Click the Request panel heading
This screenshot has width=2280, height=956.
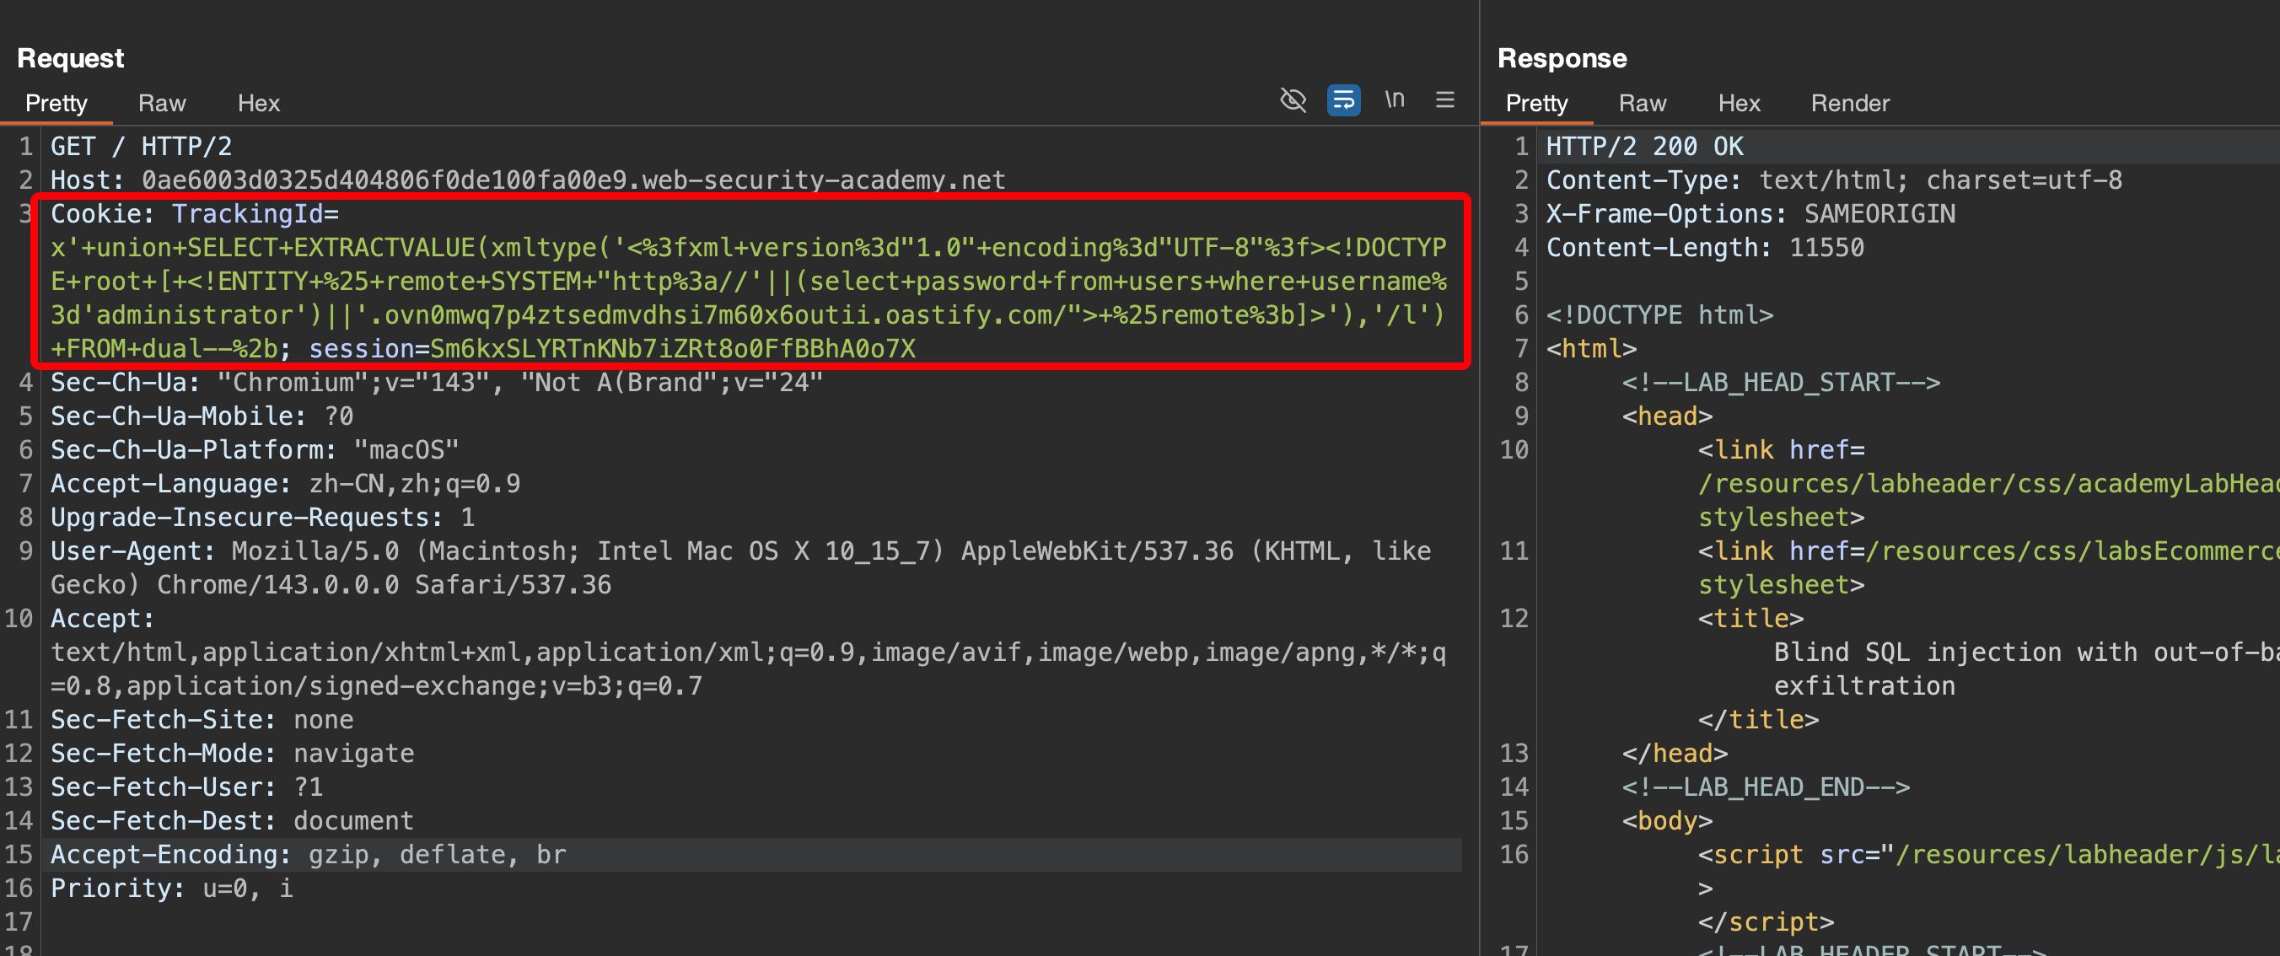click(71, 58)
